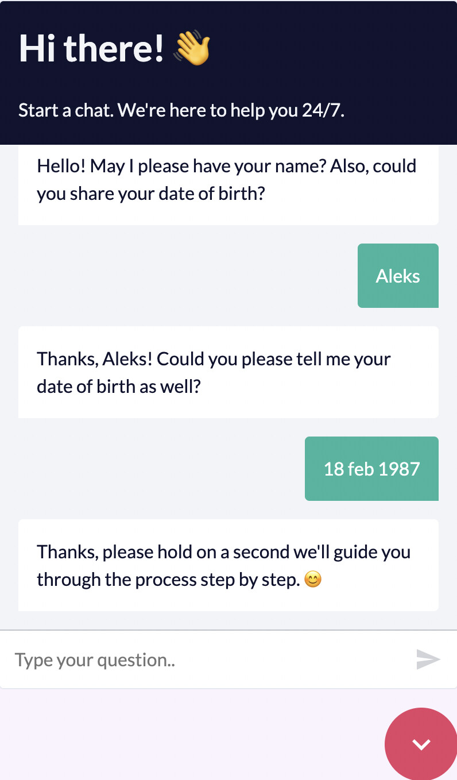The width and height of the screenshot is (457, 780).
Task: Select the green "18 feb 1987" message bubble
Action: [371, 469]
